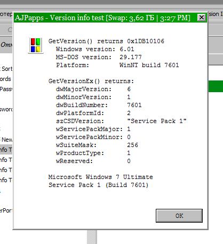Select the highlighted Info T list item
The height and width of the screenshot is (244, 223).
tap(6, 150)
